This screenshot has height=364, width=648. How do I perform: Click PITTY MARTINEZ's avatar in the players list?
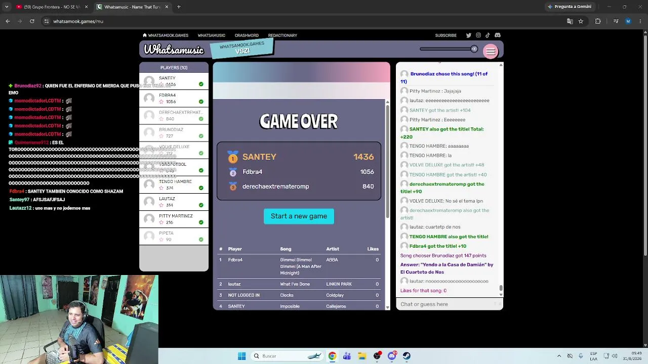pyautogui.click(x=149, y=219)
